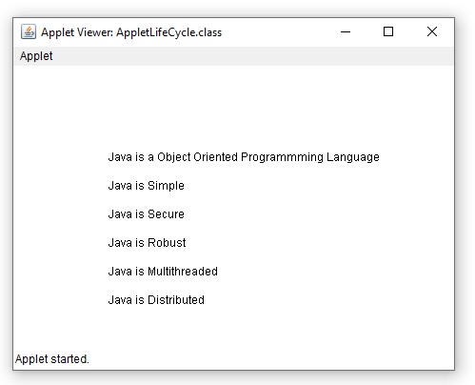The width and height of the screenshot is (475, 385).
Task: Click the Object Oriented Programming Language line
Action: [x=244, y=157]
